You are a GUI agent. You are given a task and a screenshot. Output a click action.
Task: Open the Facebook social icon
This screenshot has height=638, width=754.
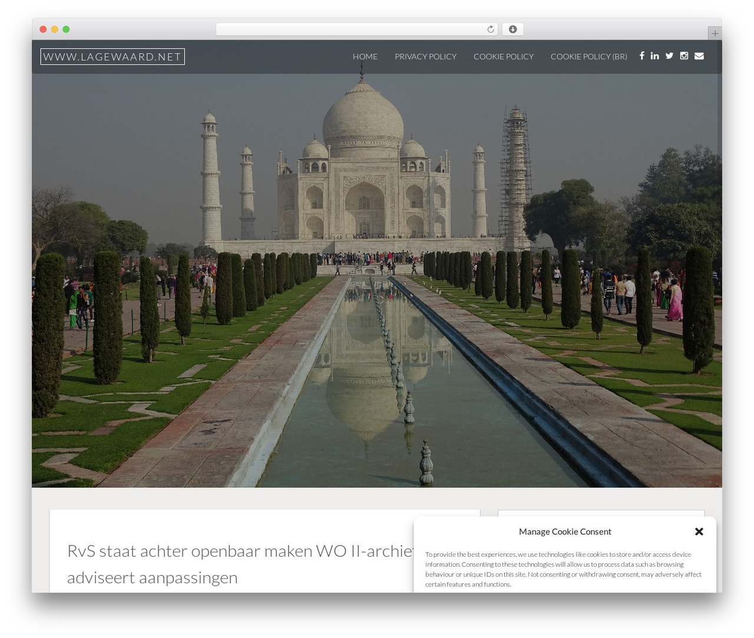[x=642, y=56]
